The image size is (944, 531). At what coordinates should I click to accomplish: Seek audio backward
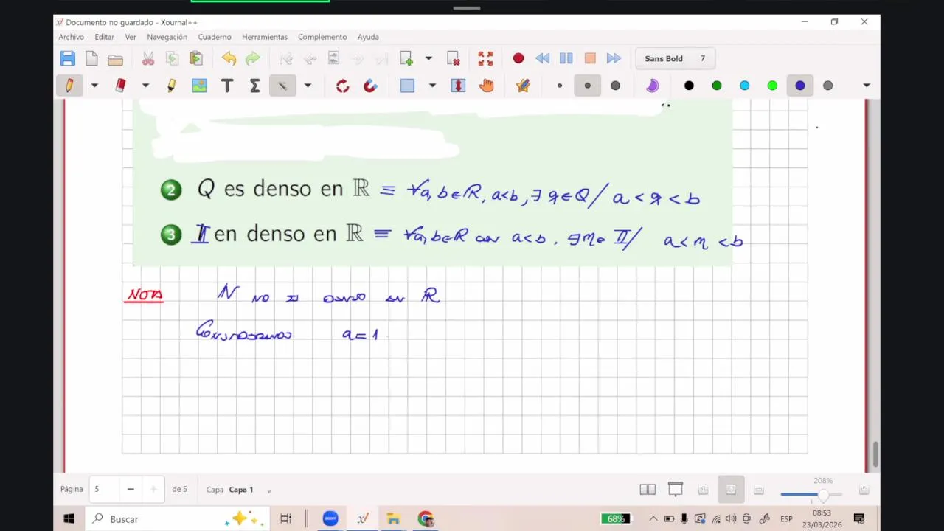[542, 58]
